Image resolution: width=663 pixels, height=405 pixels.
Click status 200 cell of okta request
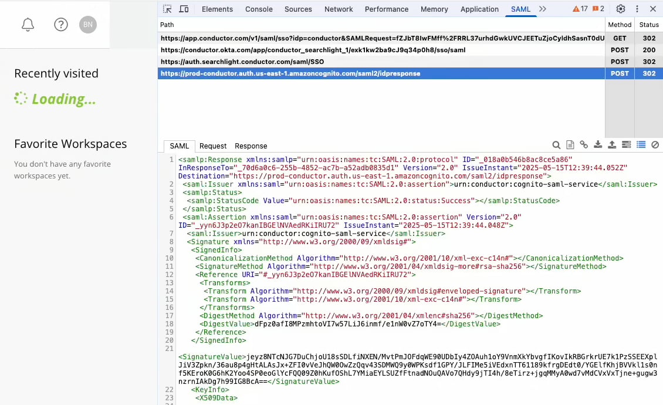pos(648,50)
